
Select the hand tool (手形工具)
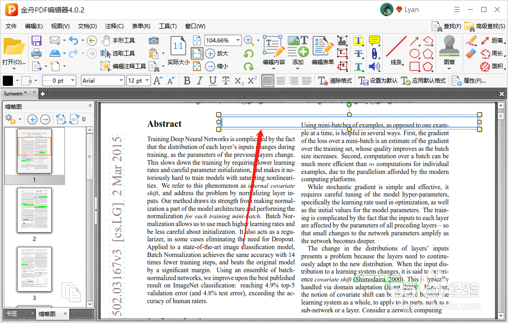[118, 41]
